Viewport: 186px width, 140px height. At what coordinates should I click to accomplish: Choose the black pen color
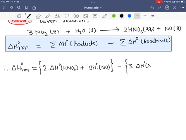coord(122,16)
